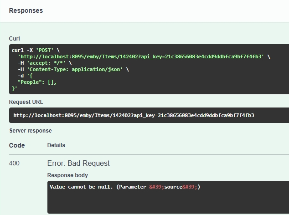Viewport: 289px width, 215px height.
Task: Click the URL inside the curl command
Action: (140, 56)
